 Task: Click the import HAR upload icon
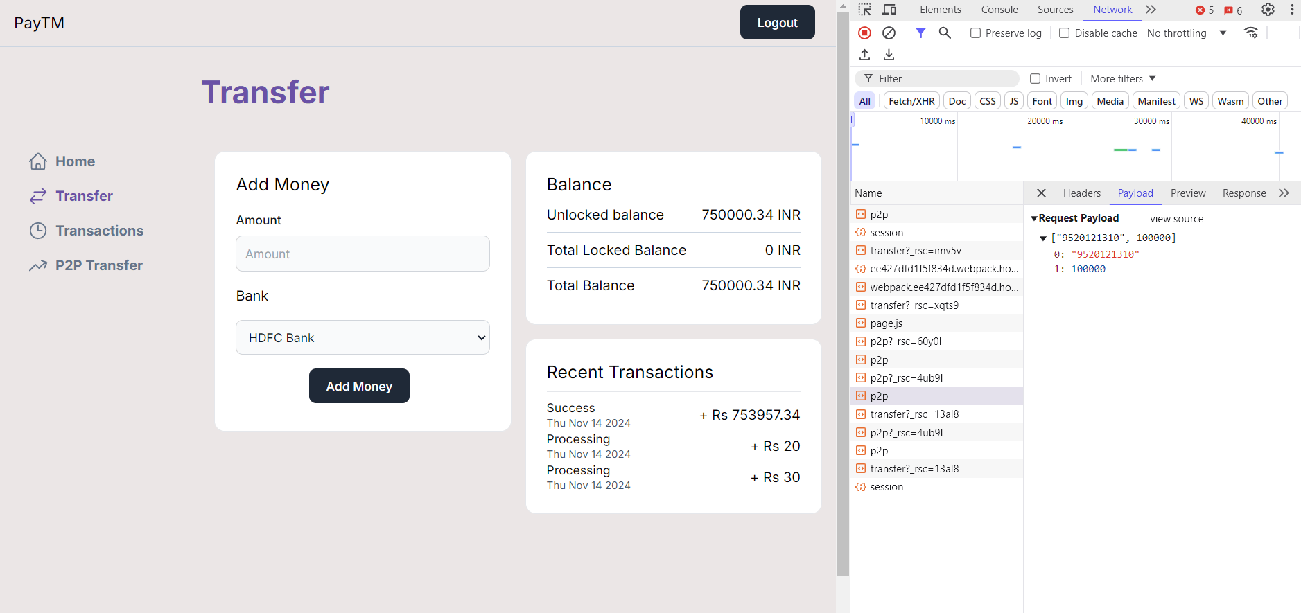[864, 55]
